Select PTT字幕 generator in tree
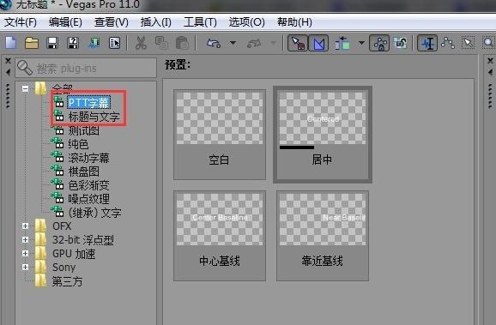The width and height of the screenshot is (496, 325). pos(89,102)
